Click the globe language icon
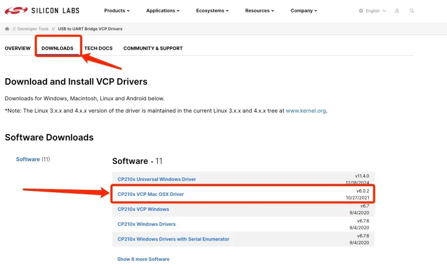This screenshot has height=269, width=447. click(x=361, y=11)
